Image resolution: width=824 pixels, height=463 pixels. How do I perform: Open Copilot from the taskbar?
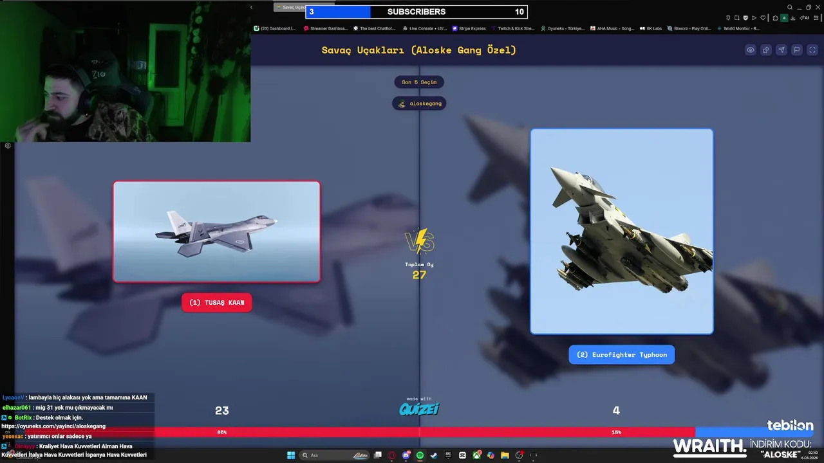pos(491,455)
